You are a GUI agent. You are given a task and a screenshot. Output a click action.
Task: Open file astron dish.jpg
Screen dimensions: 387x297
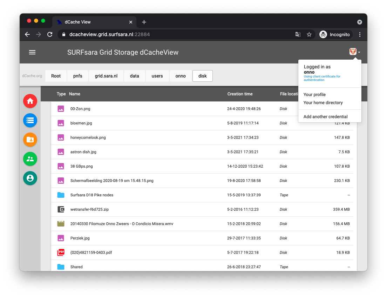(83, 152)
